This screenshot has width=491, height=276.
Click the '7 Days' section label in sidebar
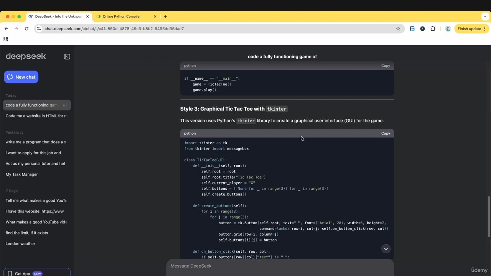coord(12,191)
